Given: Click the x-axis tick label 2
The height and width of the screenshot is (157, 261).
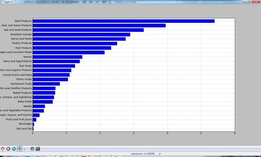Looking at the screenshot, I should point(100,133).
